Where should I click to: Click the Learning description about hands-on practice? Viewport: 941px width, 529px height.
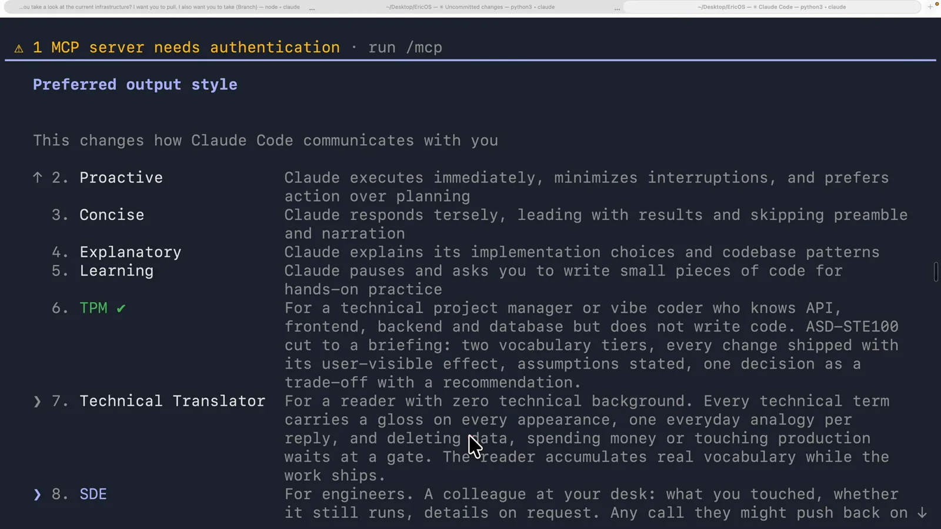563,280
